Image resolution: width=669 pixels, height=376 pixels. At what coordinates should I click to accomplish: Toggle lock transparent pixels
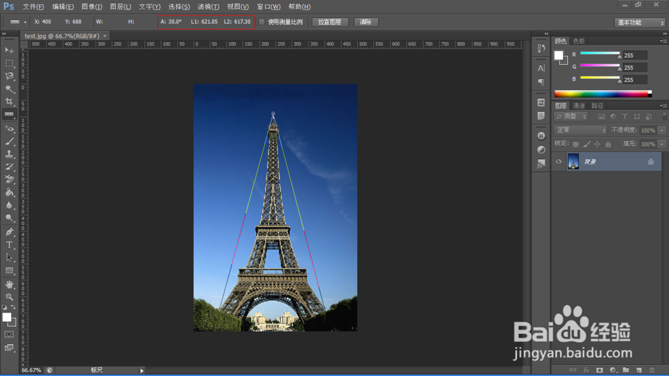point(575,145)
